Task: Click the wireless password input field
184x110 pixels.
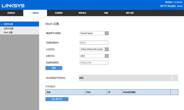Action: point(94,63)
